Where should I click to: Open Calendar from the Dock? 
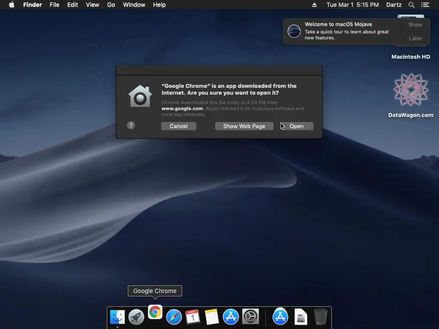192,317
